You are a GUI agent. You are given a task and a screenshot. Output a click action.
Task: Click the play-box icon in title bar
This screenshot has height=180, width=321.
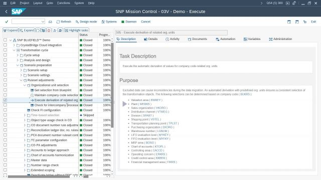point(287,3)
